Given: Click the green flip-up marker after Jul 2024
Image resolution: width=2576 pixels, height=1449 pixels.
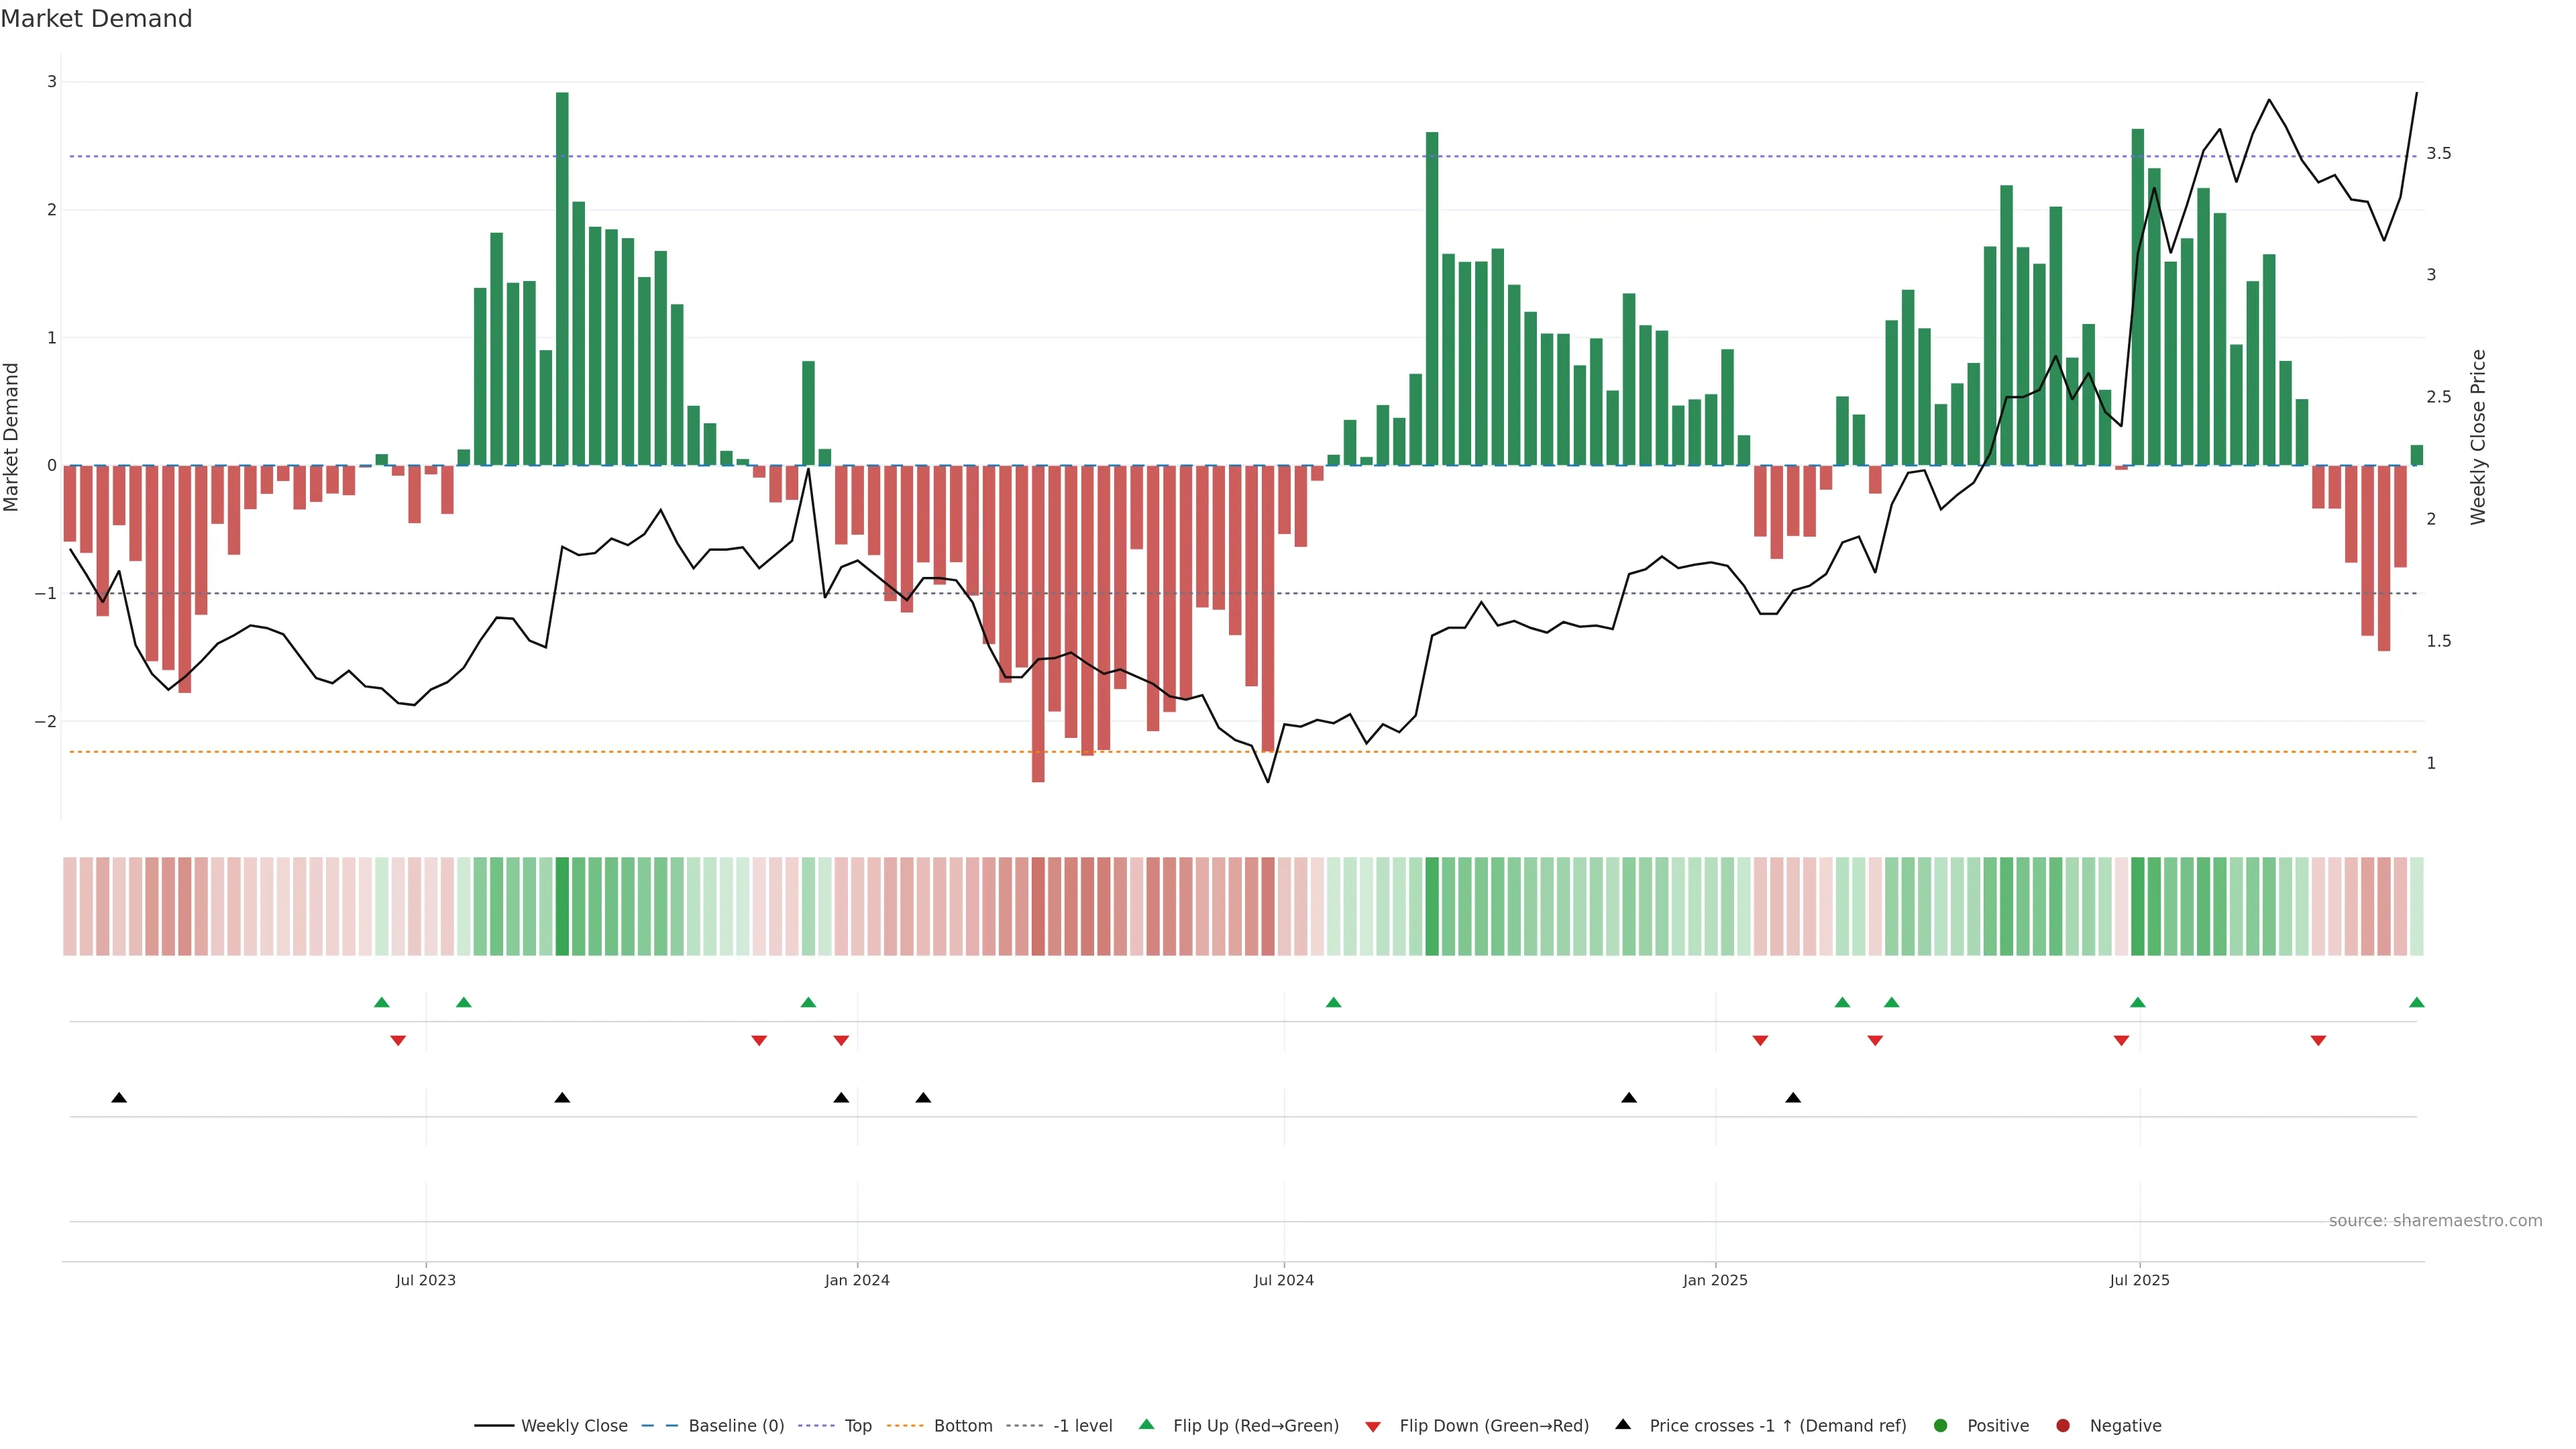Looking at the screenshot, I should (x=1333, y=1003).
